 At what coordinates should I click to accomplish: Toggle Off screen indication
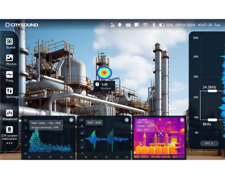click(x=9, y=132)
